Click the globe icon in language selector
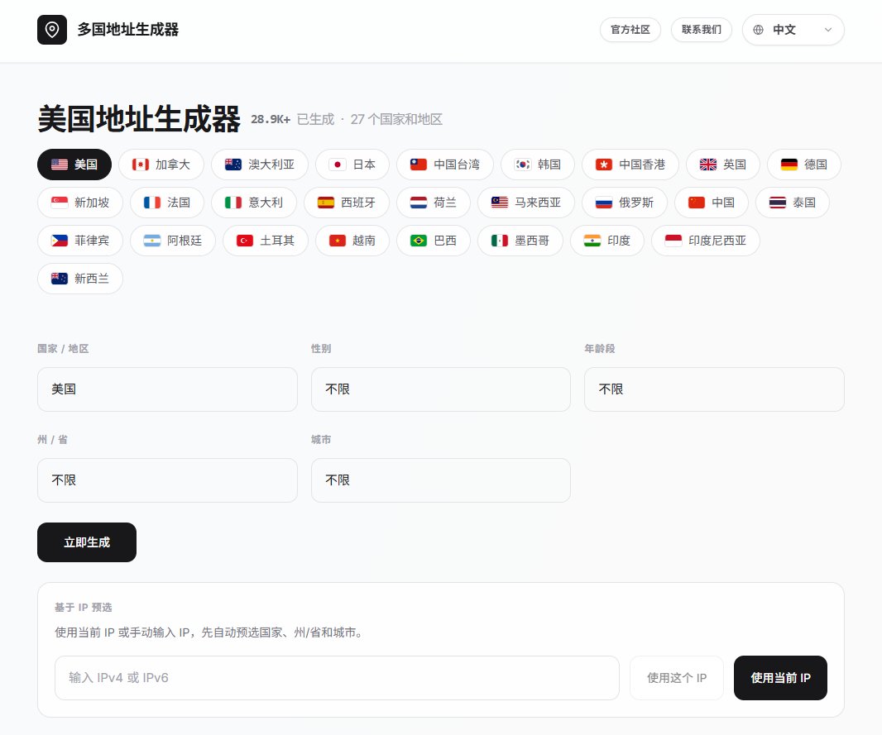Screen dimensions: 882x735 (758, 30)
